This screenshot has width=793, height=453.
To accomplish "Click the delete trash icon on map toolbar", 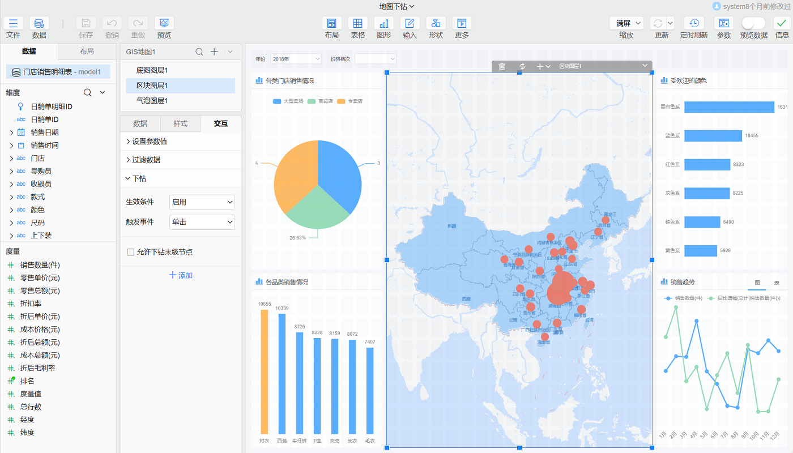I will [502, 66].
